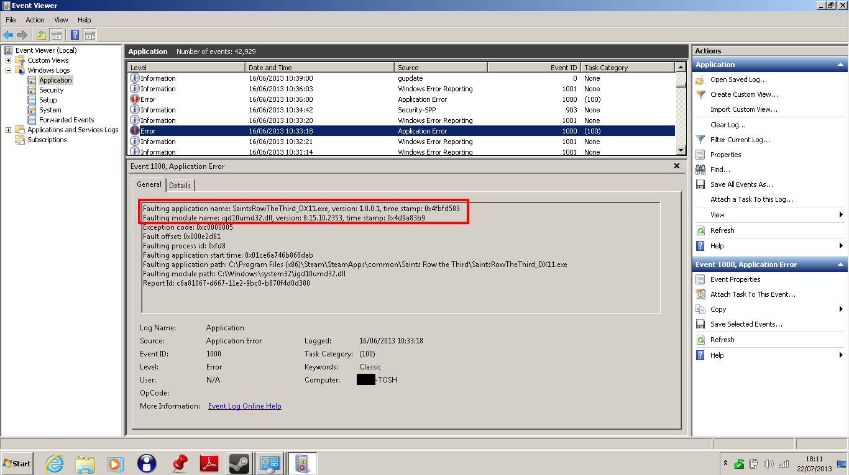The width and height of the screenshot is (849, 475).
Task: Click Attach Task To This Event
Action: click(x=753, y=294)
